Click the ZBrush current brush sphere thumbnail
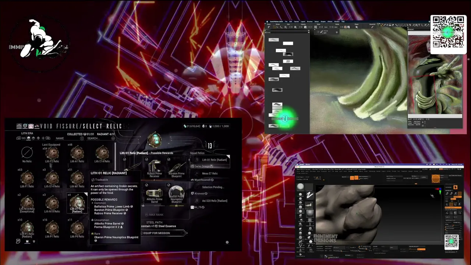 pos(301,187)
